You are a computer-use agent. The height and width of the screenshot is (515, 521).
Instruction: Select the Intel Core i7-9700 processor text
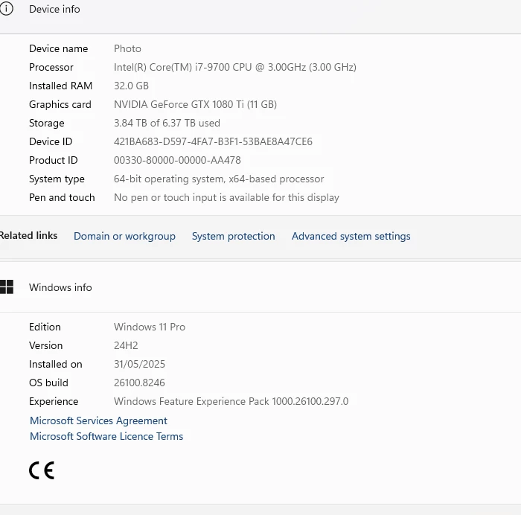[x=235, y=68]
